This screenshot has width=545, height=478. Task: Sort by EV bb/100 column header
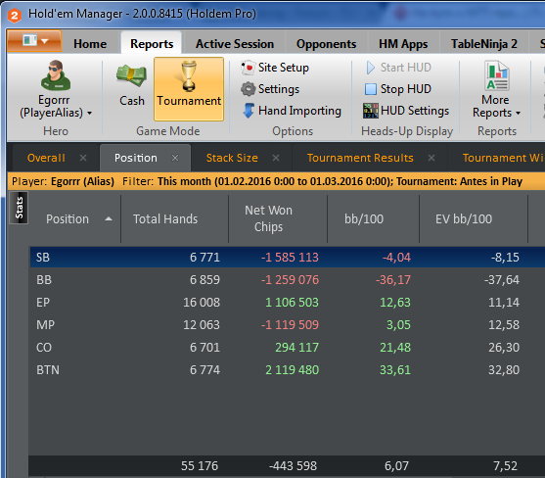pos(464,219)
